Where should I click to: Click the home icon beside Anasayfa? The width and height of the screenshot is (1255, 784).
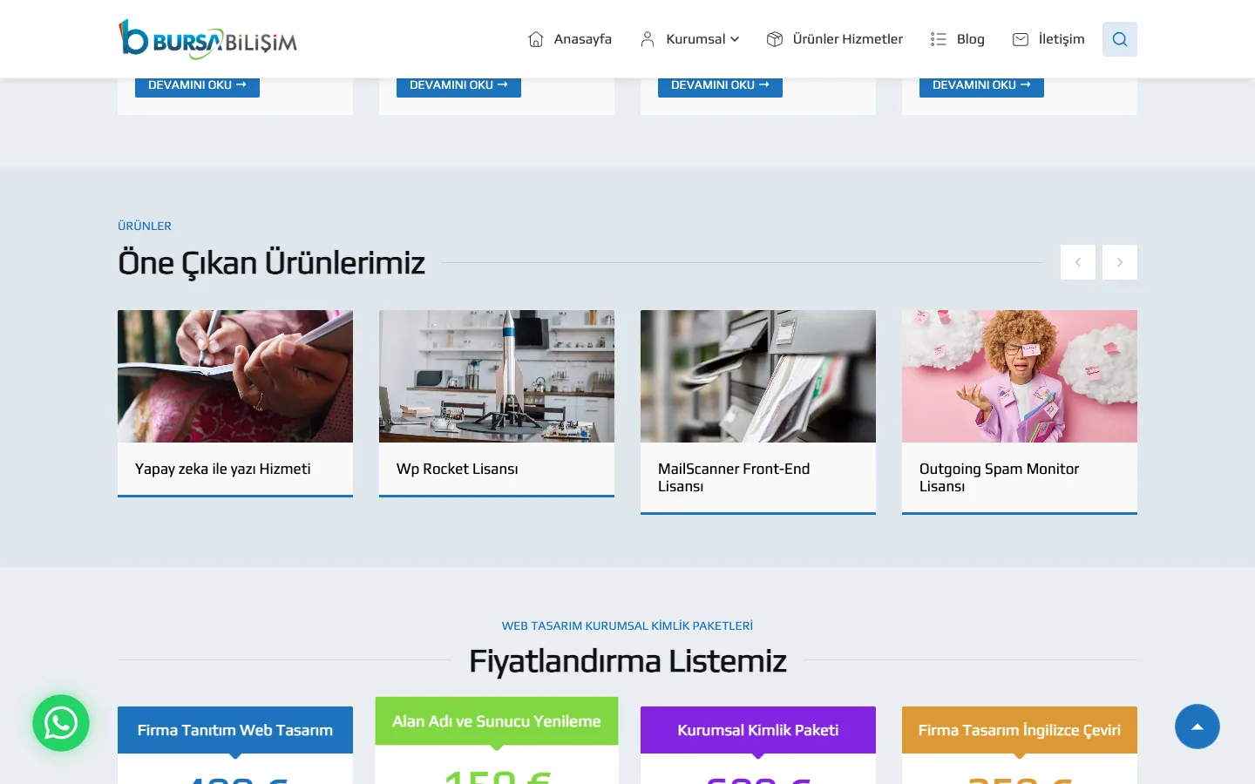pyautogui.click(x=536, y=39)
